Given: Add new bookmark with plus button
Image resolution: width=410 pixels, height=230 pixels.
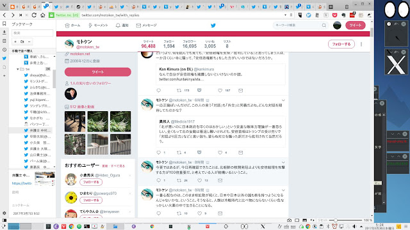Looking at the screenshot, I should 15,42.
